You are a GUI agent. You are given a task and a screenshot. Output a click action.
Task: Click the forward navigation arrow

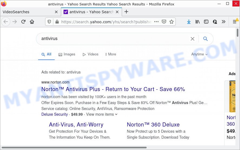tap(15, 22)
